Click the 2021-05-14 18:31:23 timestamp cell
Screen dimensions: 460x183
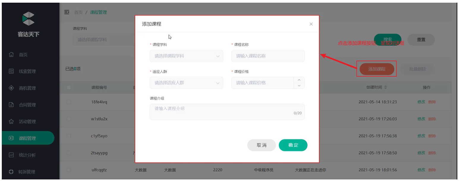tap(378, 102)
